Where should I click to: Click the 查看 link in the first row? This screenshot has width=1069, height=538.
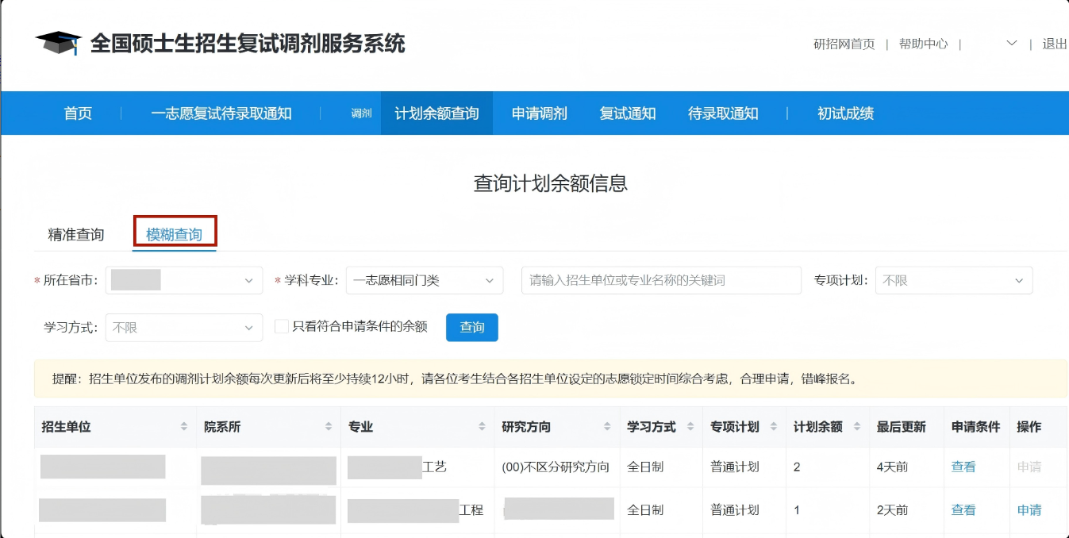tap(963, 467)
